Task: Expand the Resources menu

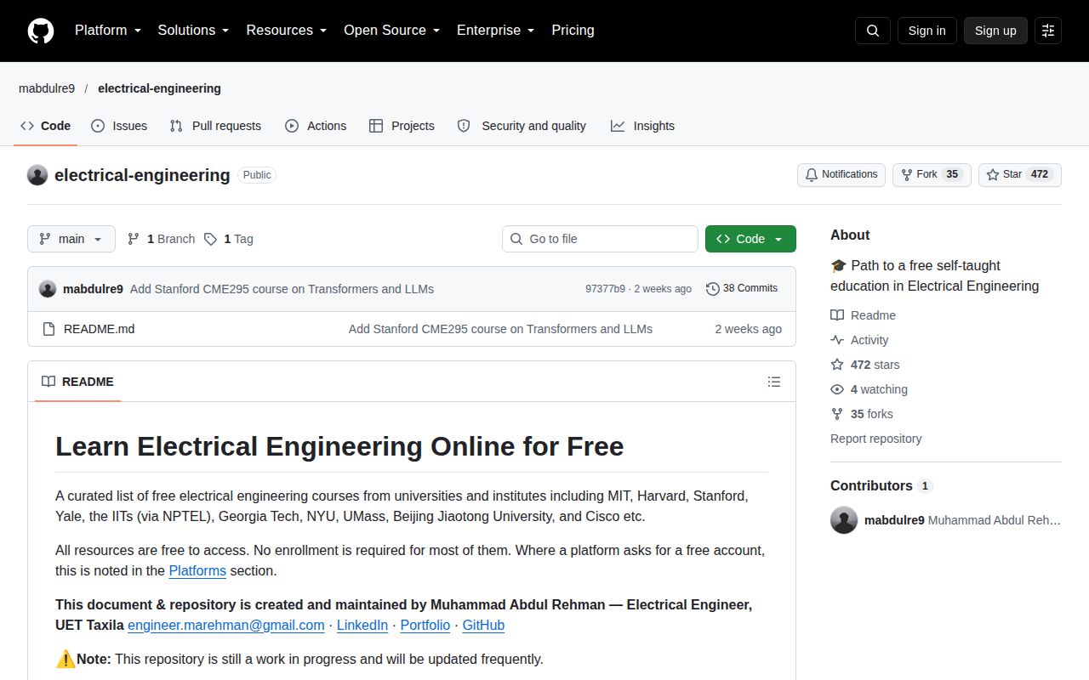Action: (287, 31)
